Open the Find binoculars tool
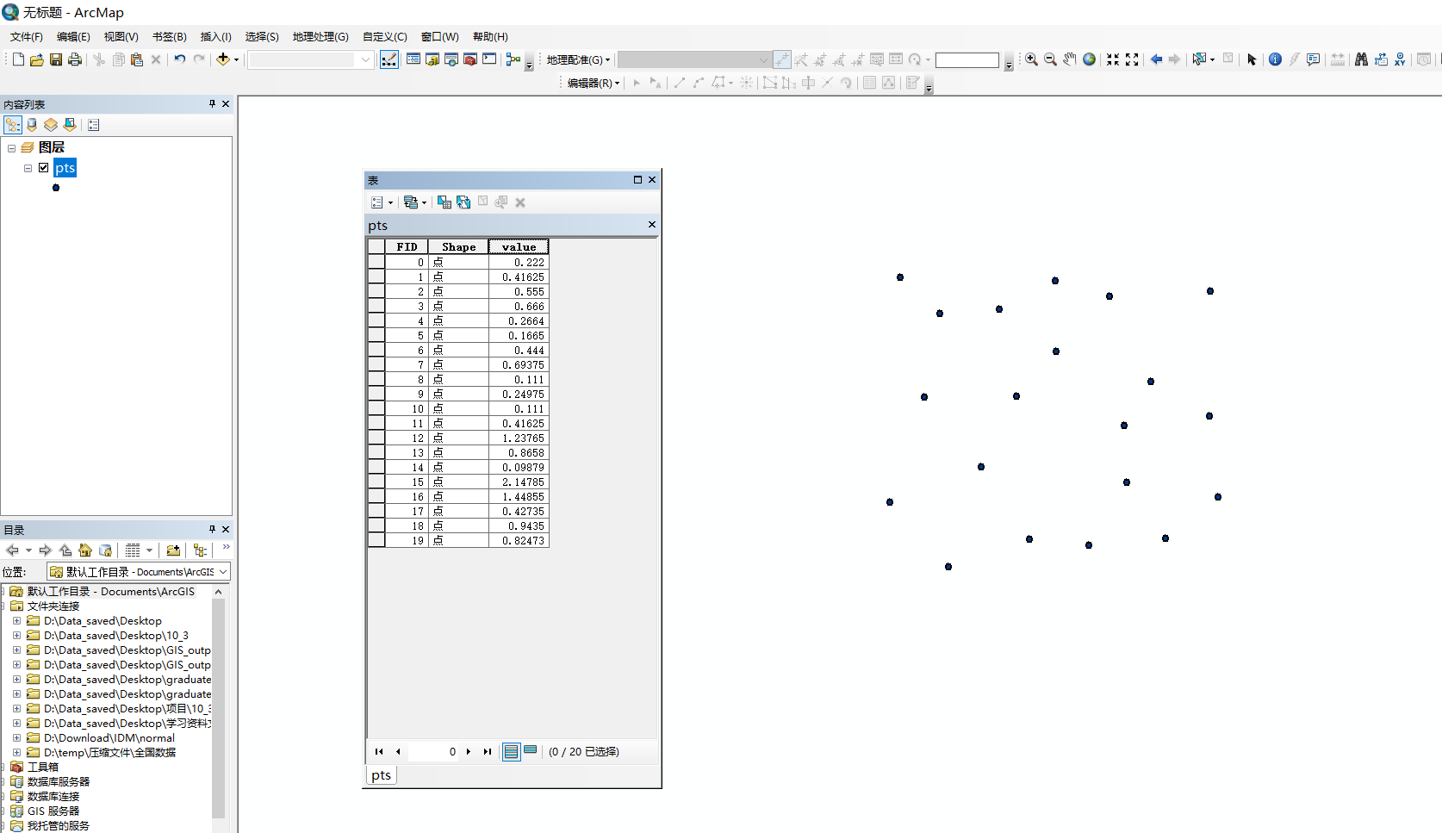 click(1361, 59)
